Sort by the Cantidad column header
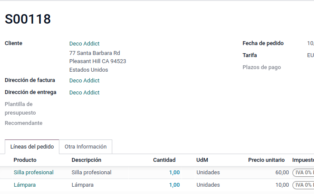314x194 pixels. pos(164,160)
